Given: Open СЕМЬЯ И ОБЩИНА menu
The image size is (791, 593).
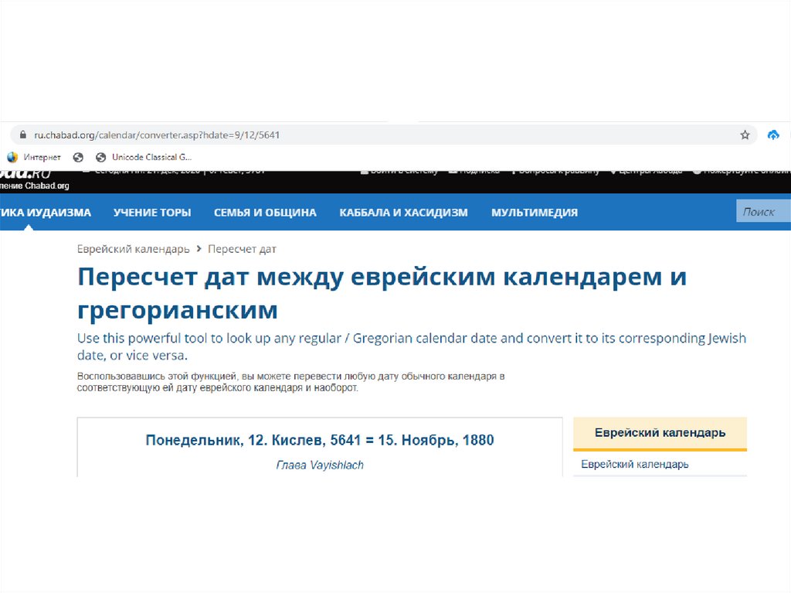Looking at the screenshot, I should tap(266, 213).
